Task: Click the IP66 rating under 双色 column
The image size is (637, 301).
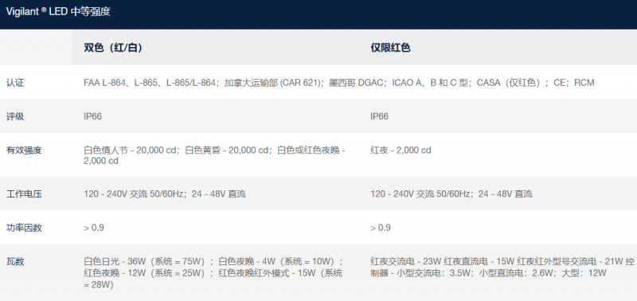Action: click(92, 116)
